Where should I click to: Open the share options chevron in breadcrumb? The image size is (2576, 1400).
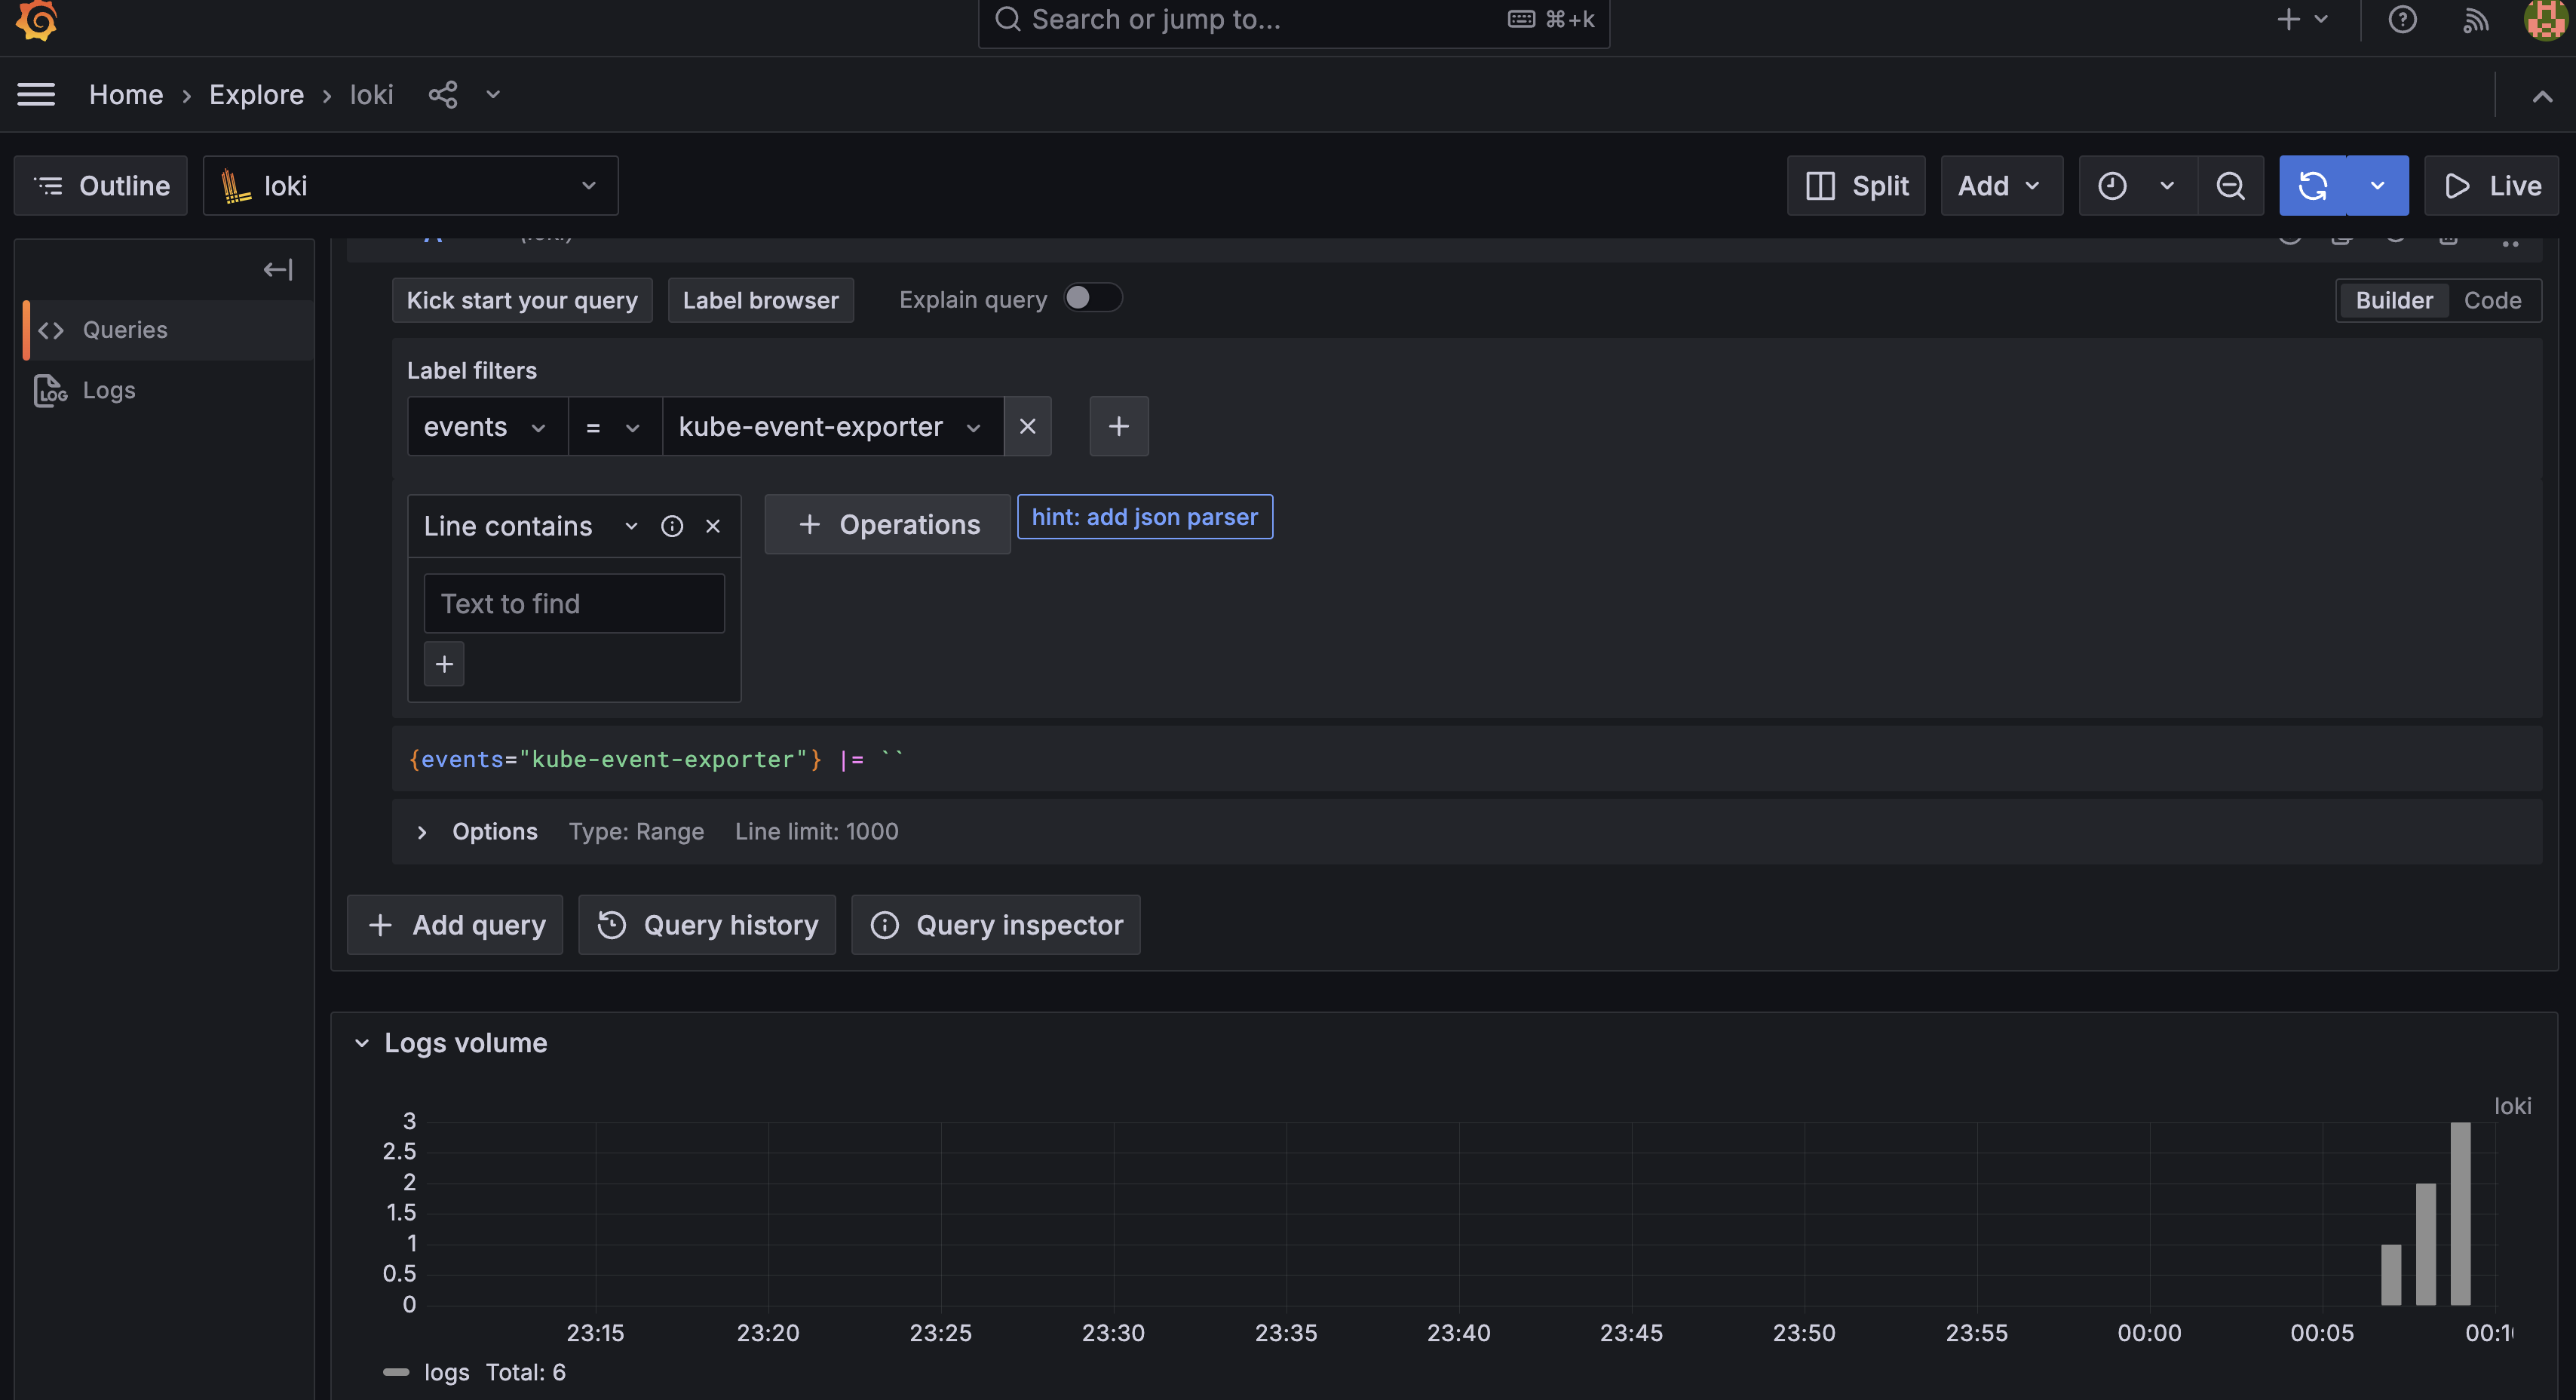[492, 95]
